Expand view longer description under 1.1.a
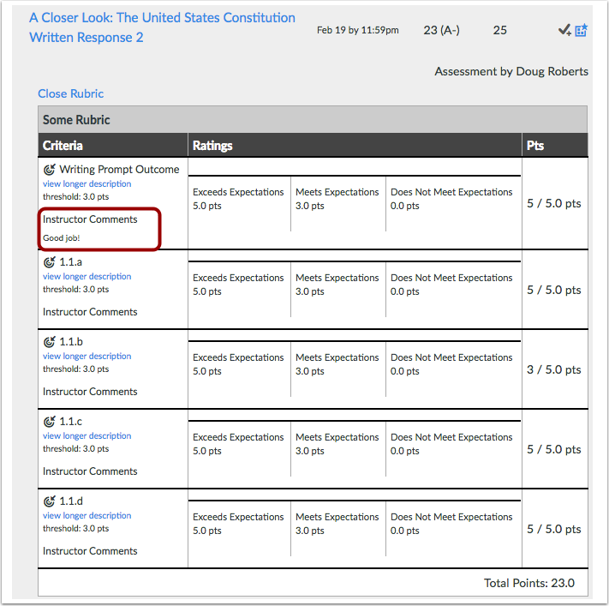 87,276
